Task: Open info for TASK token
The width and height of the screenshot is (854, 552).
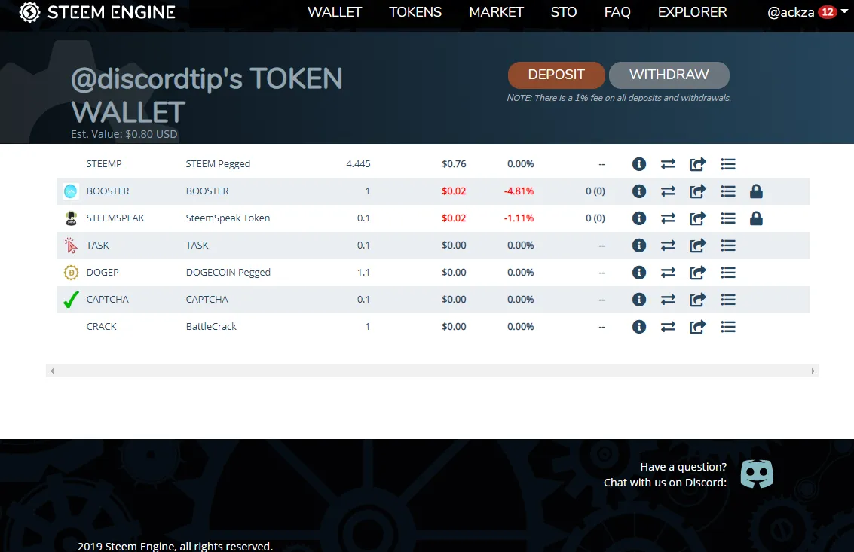Action: [x=639, y=246]
